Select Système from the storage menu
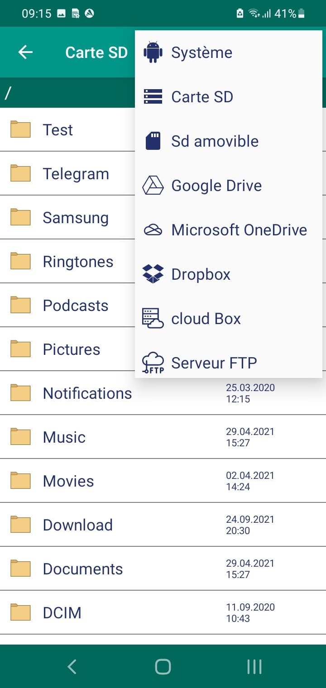Image resolution: width=326 pixels, height=688 pixels. (x=229, y=53)
